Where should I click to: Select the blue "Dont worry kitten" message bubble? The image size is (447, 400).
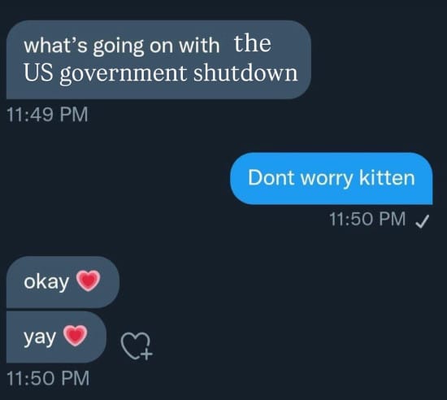pyautogui.click(x=332, y=179)
